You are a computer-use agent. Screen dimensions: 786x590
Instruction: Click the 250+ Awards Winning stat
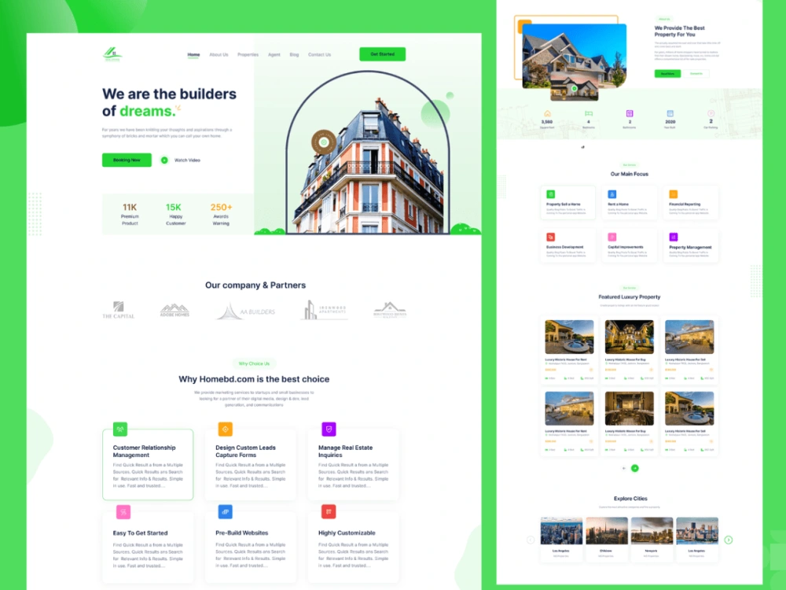click(221, 214)
